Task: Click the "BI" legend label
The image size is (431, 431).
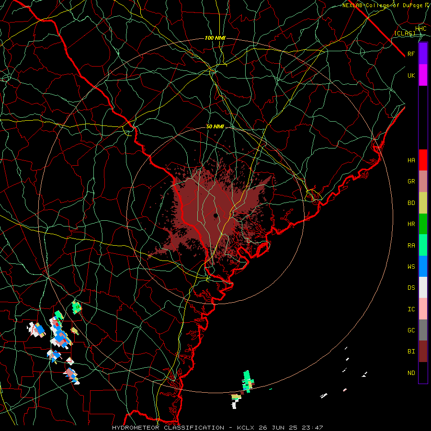Action: (411, 352)
